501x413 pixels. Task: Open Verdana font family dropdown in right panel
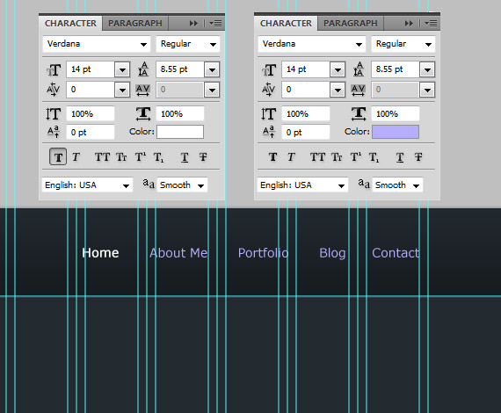(x=312, y=44)
